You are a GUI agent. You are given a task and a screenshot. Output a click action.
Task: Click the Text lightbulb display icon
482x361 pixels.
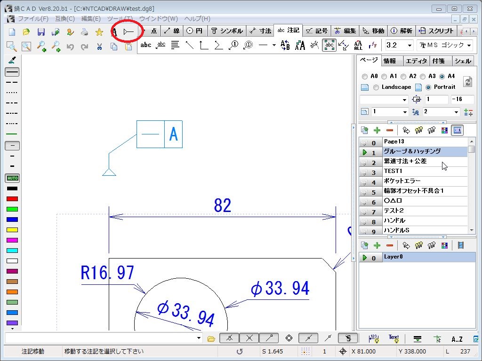click(394, 338)
